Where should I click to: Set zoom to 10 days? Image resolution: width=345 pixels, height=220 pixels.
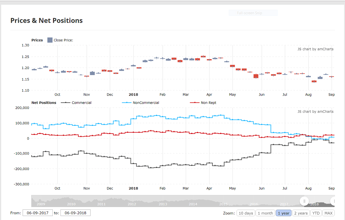click(246, 213)
